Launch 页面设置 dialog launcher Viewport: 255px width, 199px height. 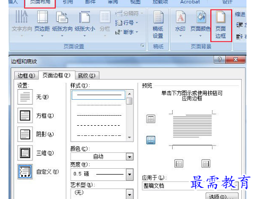coord(142,46)
